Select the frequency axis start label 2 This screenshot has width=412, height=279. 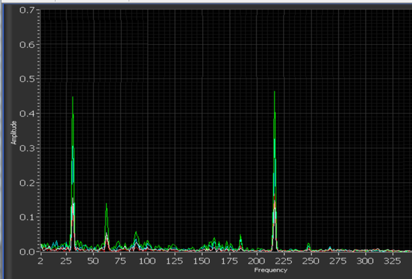[40, 261]
